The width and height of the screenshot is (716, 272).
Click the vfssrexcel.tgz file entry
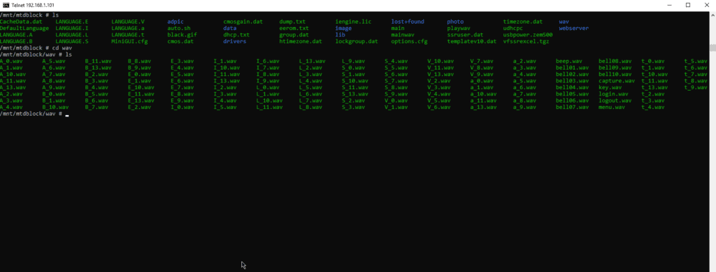pos(526,41)
